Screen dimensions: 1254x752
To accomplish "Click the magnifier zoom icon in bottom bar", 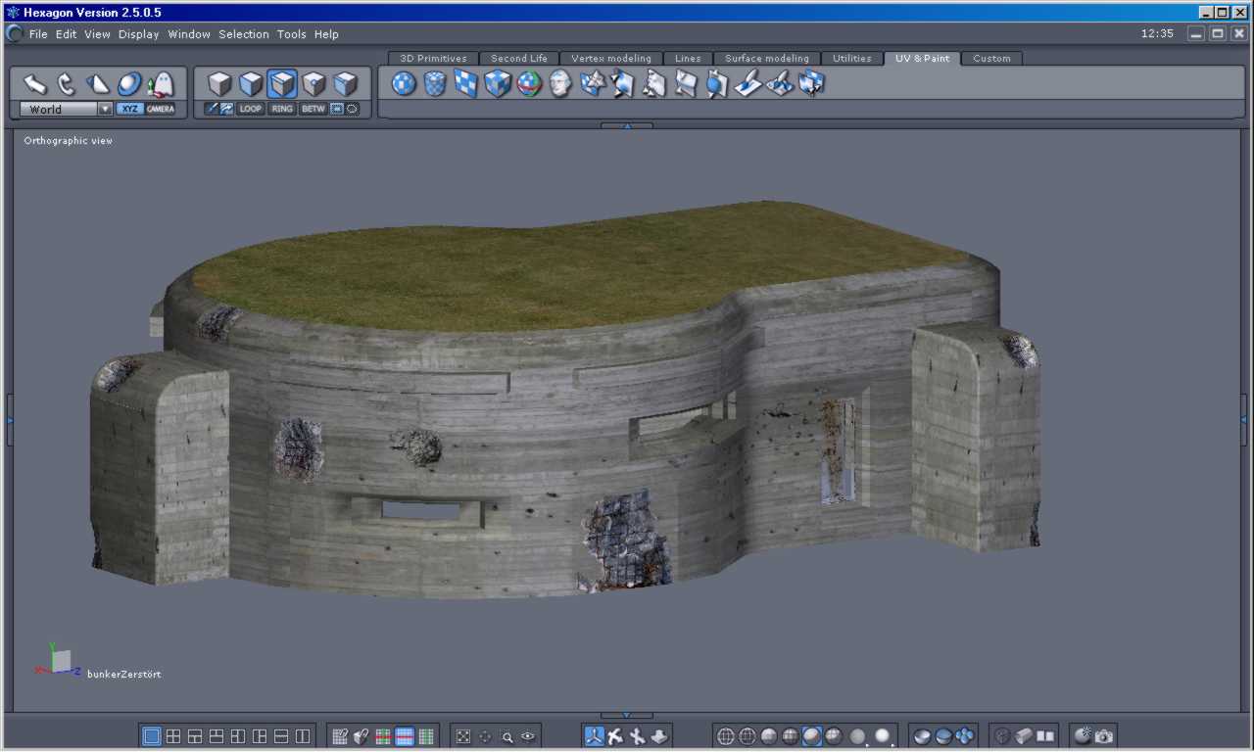I will tap(507, 736).
